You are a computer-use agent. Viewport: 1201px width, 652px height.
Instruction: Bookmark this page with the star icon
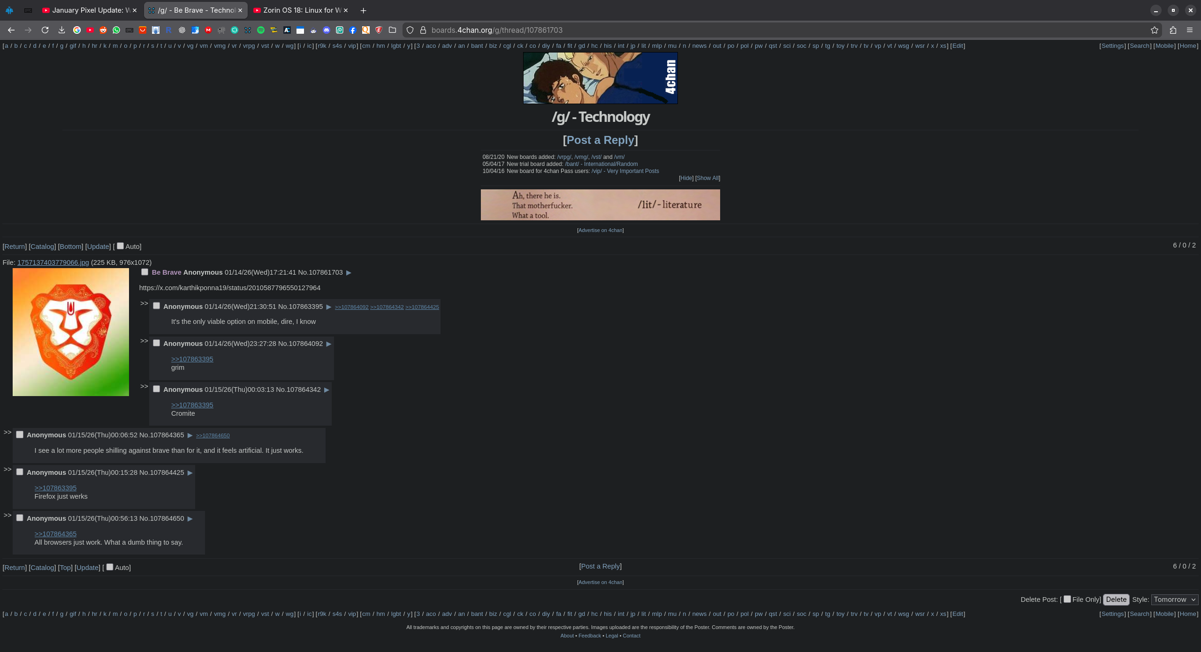(x=1155, y=30)
